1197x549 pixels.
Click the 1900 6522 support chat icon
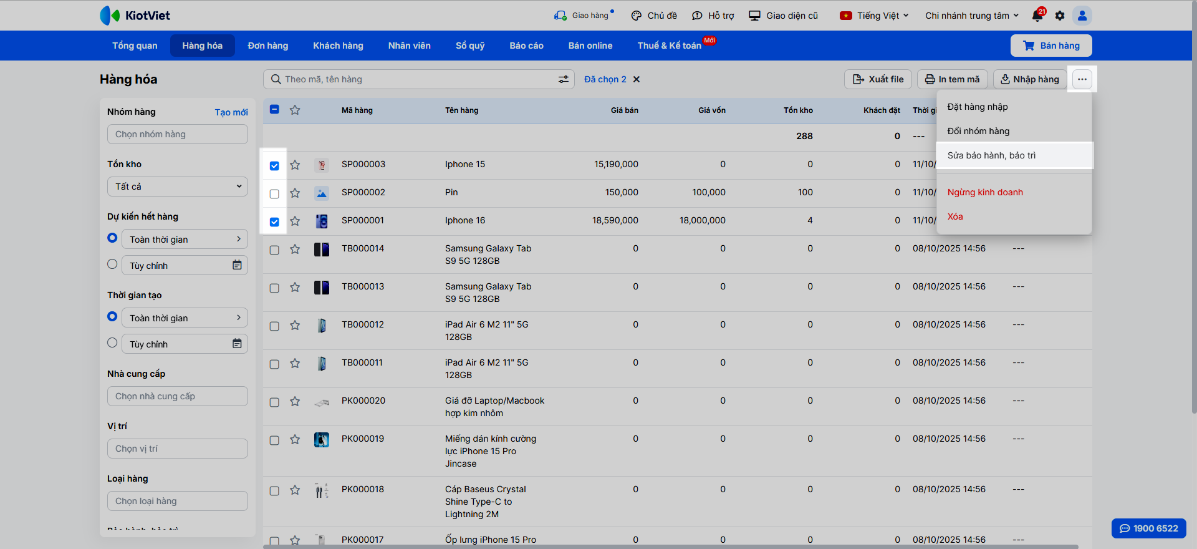pyautogui.click(x=1125, y=528)
